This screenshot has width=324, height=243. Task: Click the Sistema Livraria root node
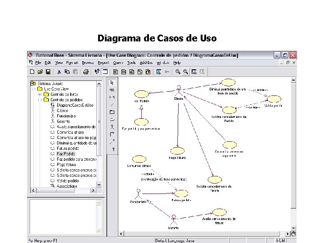point(50,84)
